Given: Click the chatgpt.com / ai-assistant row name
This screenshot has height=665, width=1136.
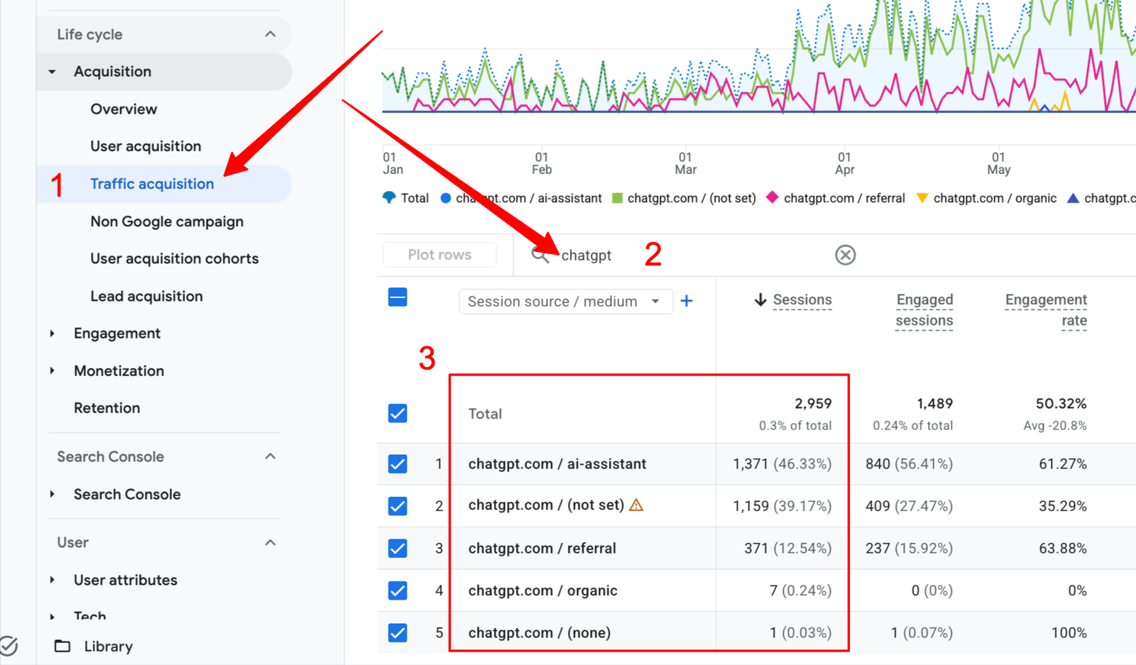Looking at the screenshot, I should coord(557,464).
